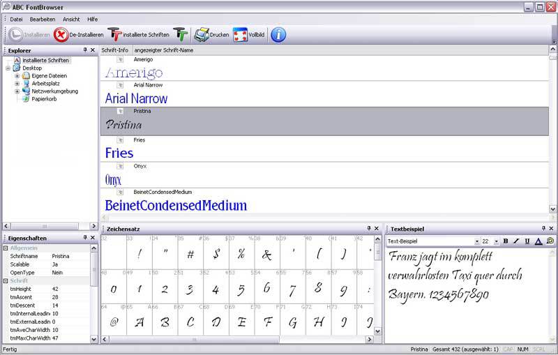Click the OpenType property row

point(46,273)
